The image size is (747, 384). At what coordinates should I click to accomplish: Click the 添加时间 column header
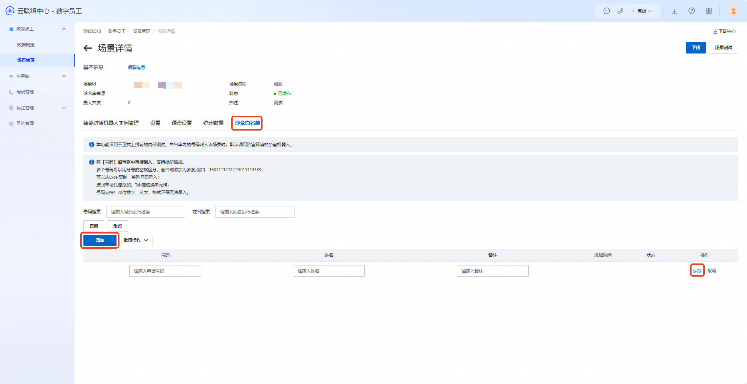(603, 255)
